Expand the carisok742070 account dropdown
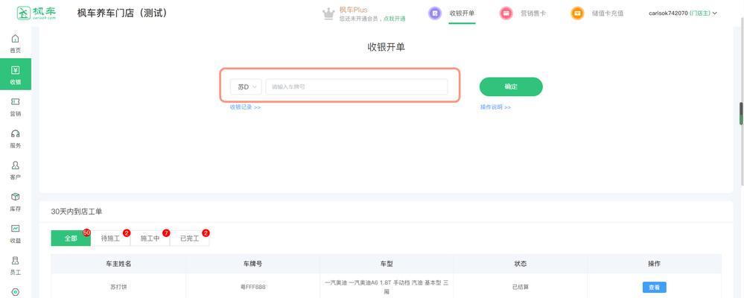The image size is (744, 298). click(683, 13)
